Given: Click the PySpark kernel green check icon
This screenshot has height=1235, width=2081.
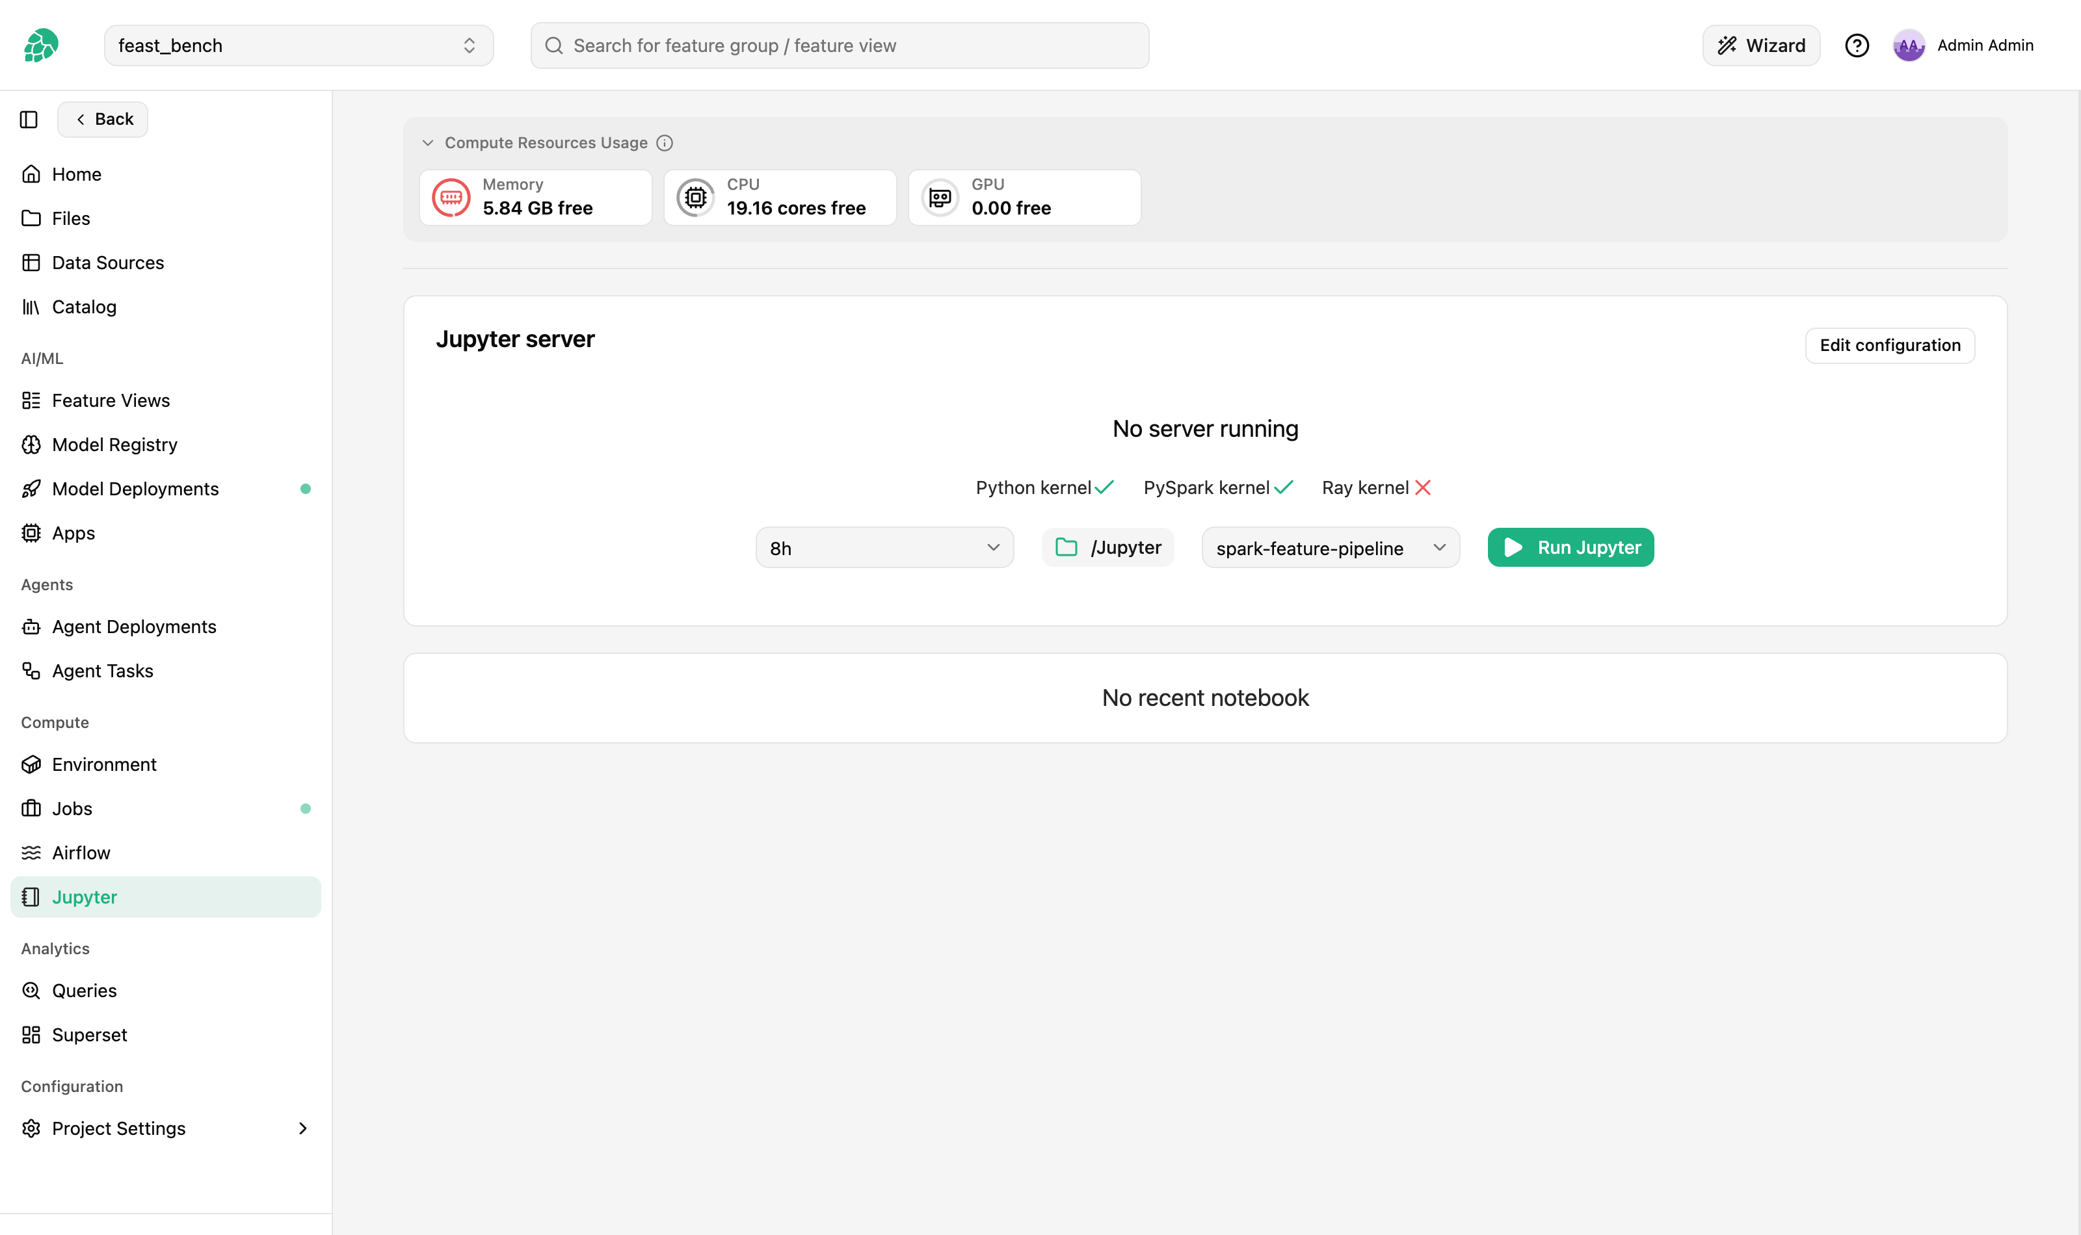Looking at the screenshot, I should click(x=1282, y=487).
